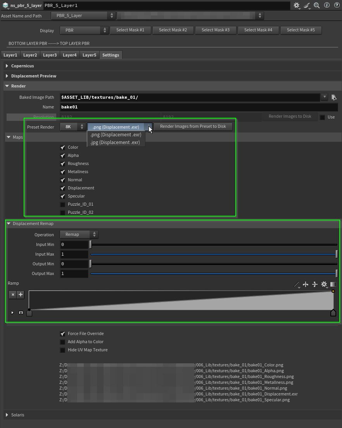Disable the Color map checkbox

tap(63, 147)
